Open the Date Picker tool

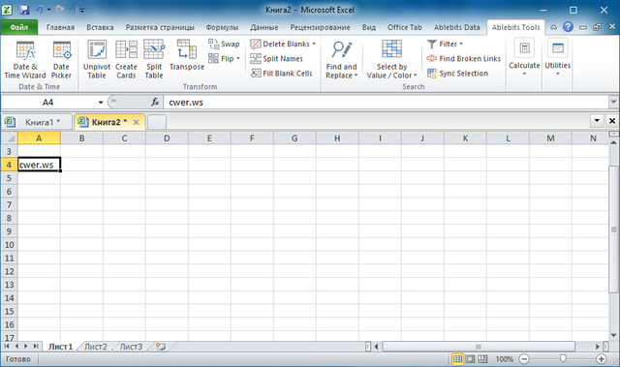point(61,59)
